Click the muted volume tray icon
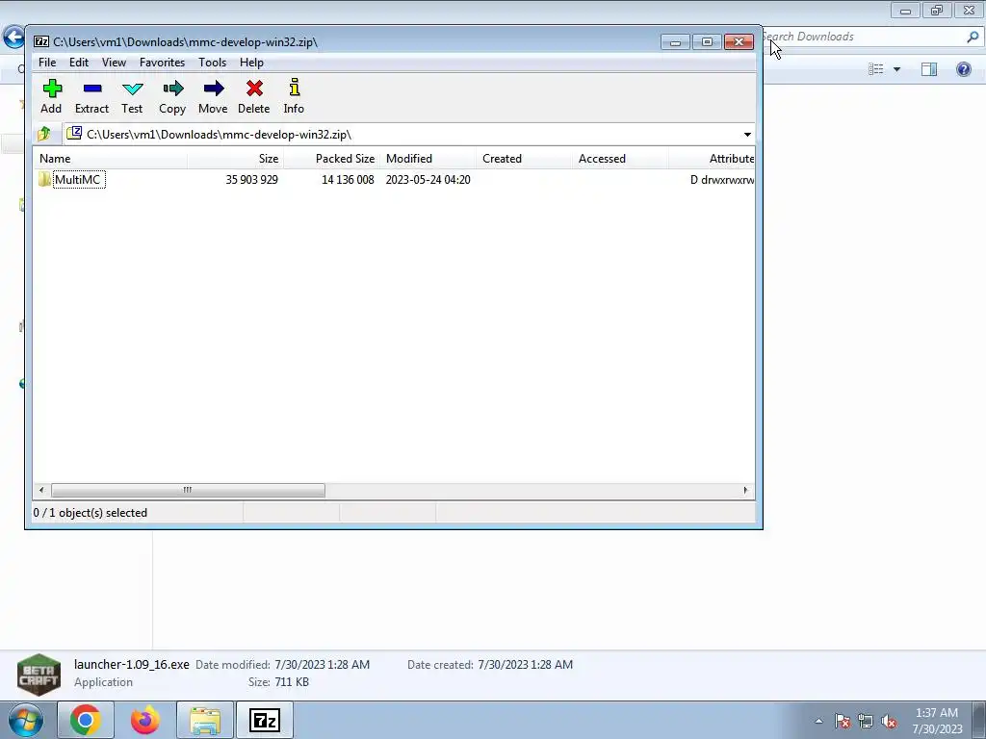The height and width of the screenshot is (739, 986). pos(889,721)
